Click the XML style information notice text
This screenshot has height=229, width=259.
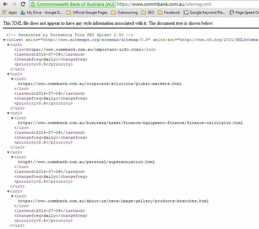pos(108,23)
